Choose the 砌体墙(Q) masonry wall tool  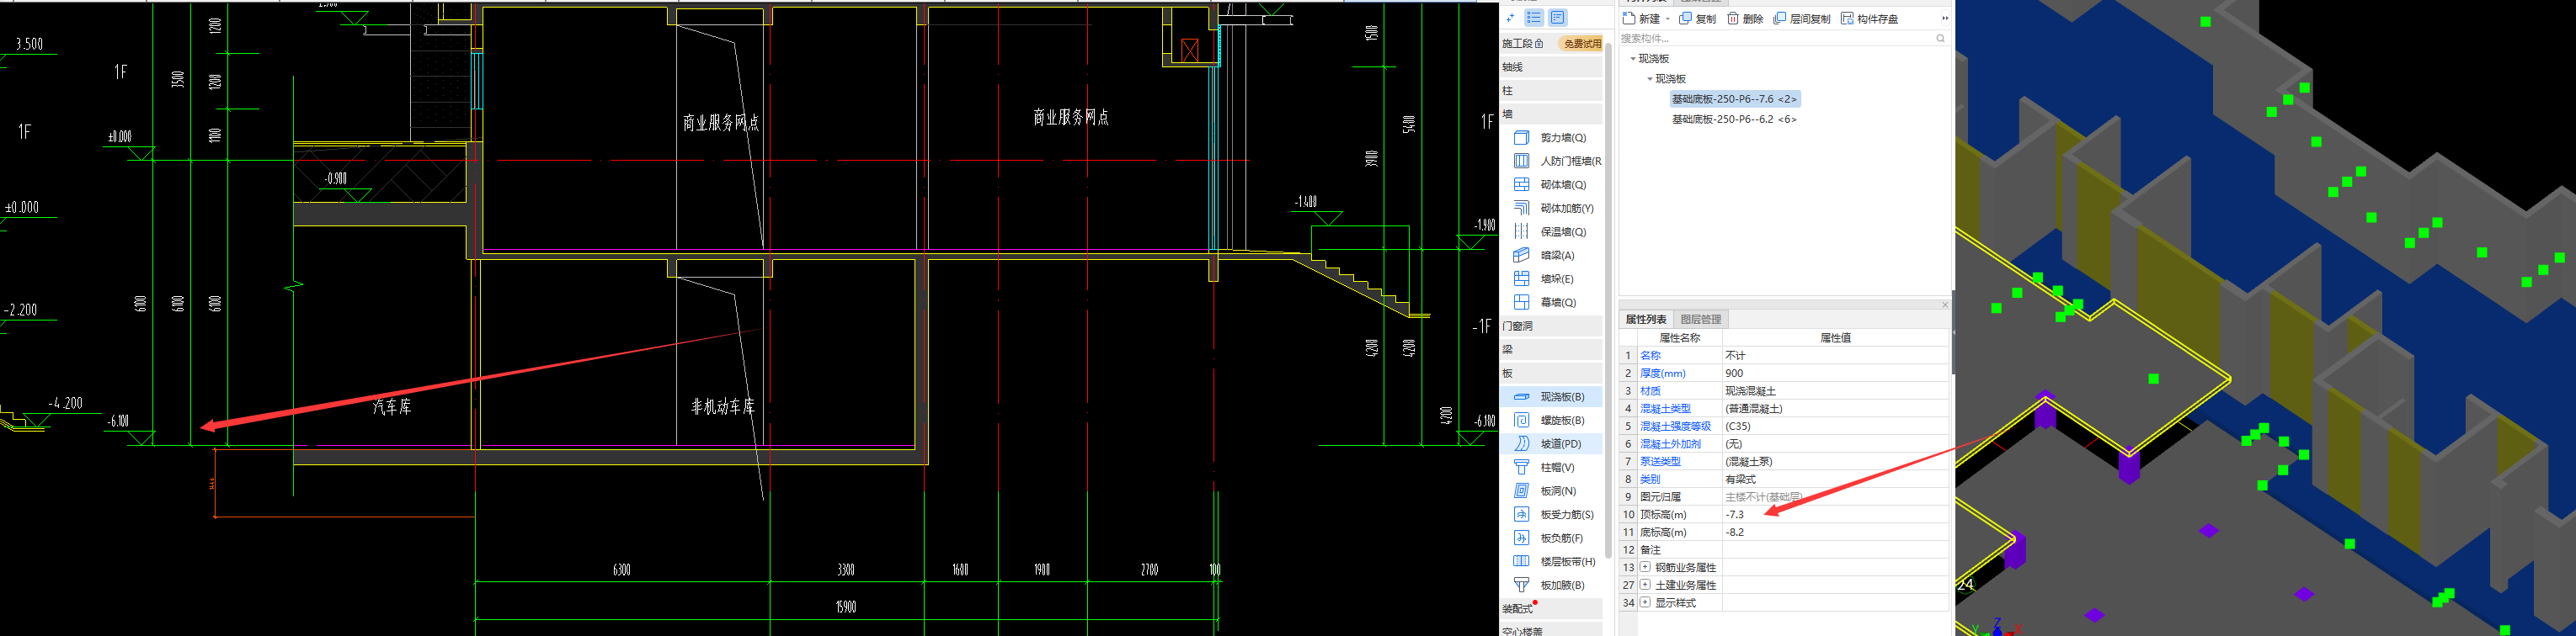click(1551, 185)
